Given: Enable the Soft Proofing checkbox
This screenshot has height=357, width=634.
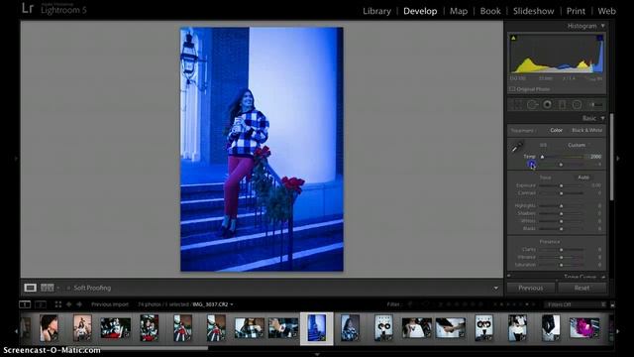Looking at the screenshot, I should click(x=68, y=289).
